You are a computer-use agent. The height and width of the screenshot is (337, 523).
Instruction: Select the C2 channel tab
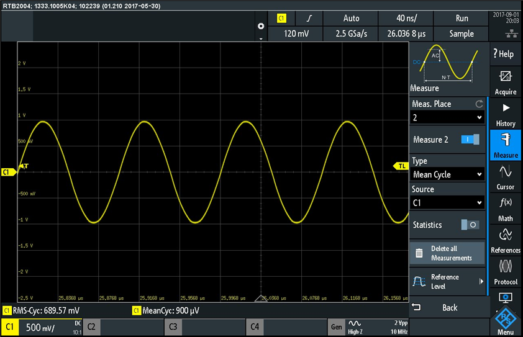pos(123,326)
